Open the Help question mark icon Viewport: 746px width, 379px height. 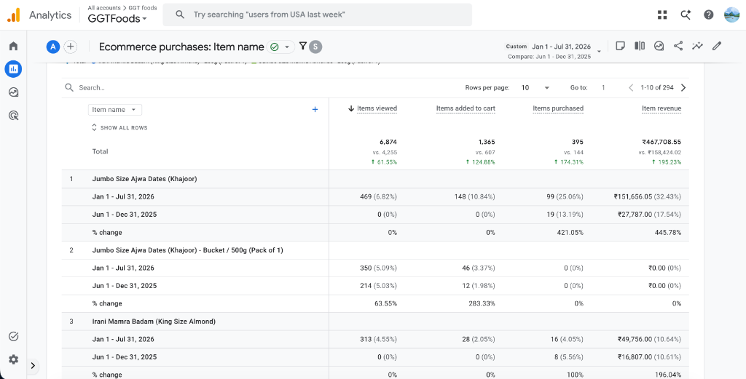pos(708,15)
